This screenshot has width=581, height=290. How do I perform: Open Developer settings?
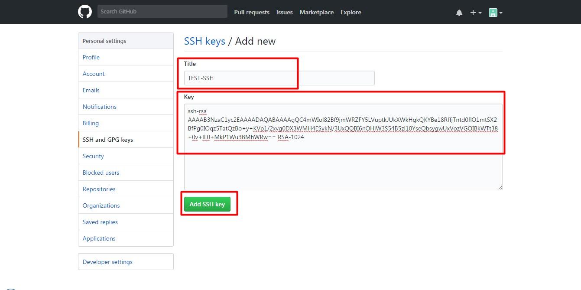[x=126, y=262]
